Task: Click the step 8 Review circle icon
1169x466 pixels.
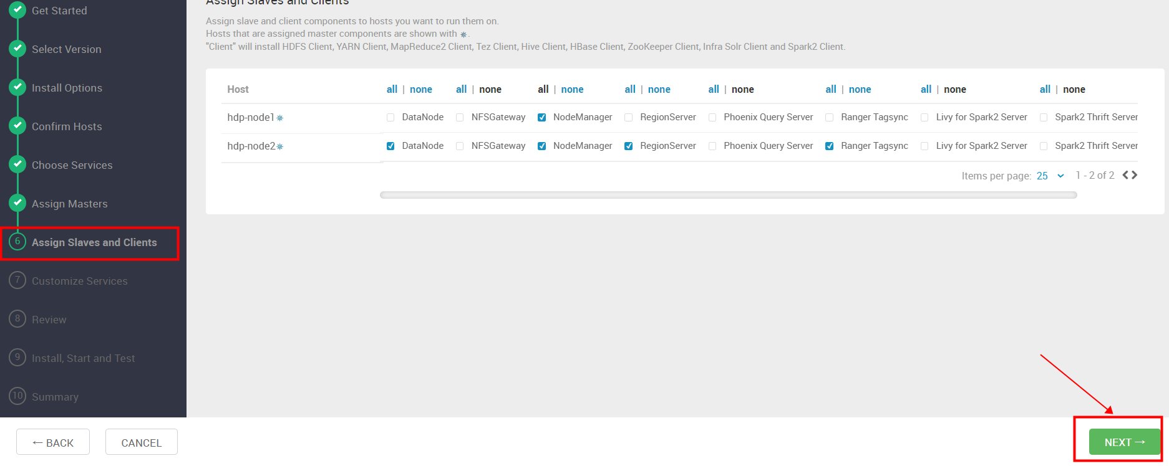Action: [17, 318]
